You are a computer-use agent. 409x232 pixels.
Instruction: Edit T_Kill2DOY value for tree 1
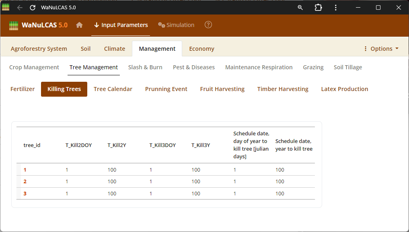coord(67,170)
